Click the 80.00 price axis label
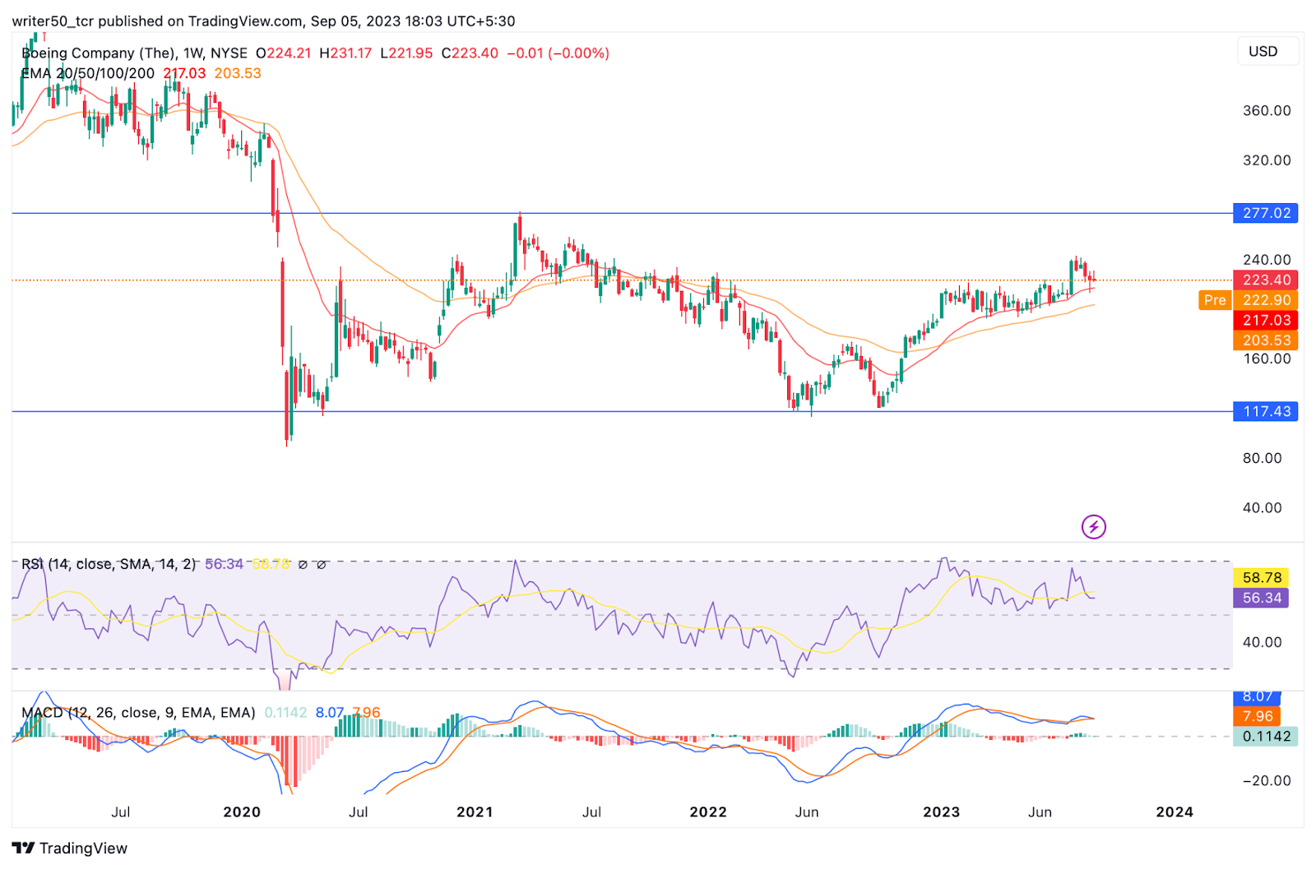1316x869 pixels. coord(1263,458)
